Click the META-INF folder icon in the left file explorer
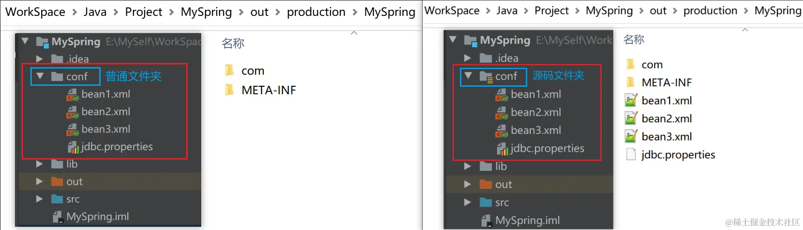 (x=229, y=90)
